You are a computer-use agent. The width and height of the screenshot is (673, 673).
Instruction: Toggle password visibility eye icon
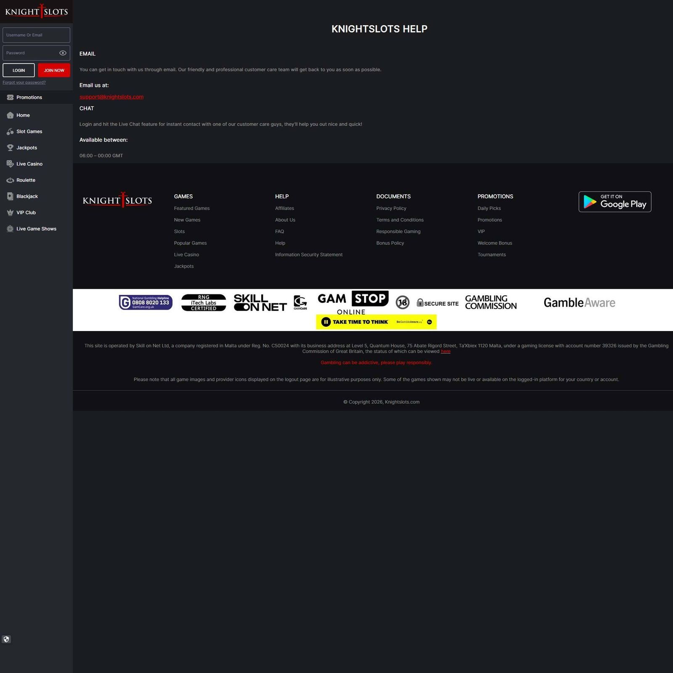63,53
